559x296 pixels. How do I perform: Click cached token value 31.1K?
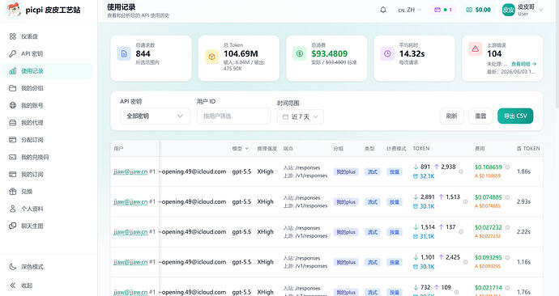click(x=427, y=237)
